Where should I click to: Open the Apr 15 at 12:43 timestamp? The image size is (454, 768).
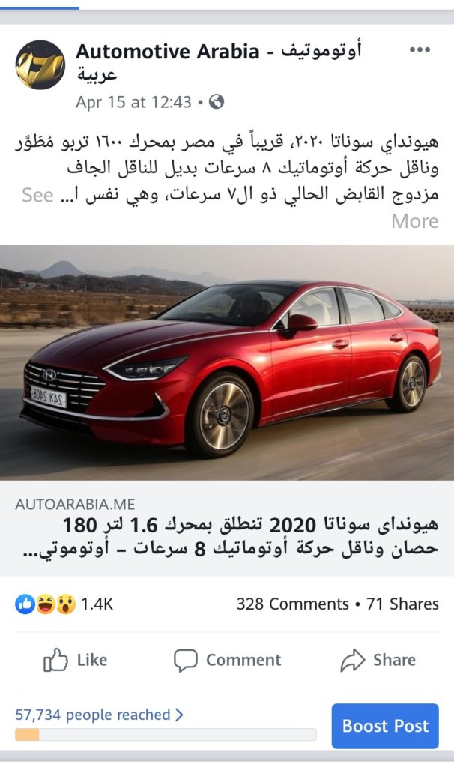133,102
